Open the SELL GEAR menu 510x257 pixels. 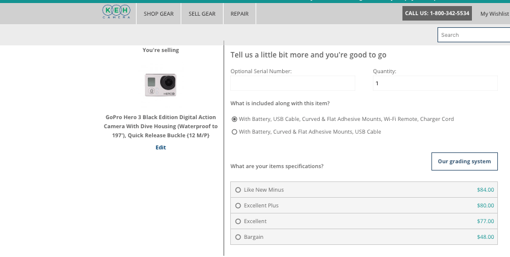[x=202, y=14]
